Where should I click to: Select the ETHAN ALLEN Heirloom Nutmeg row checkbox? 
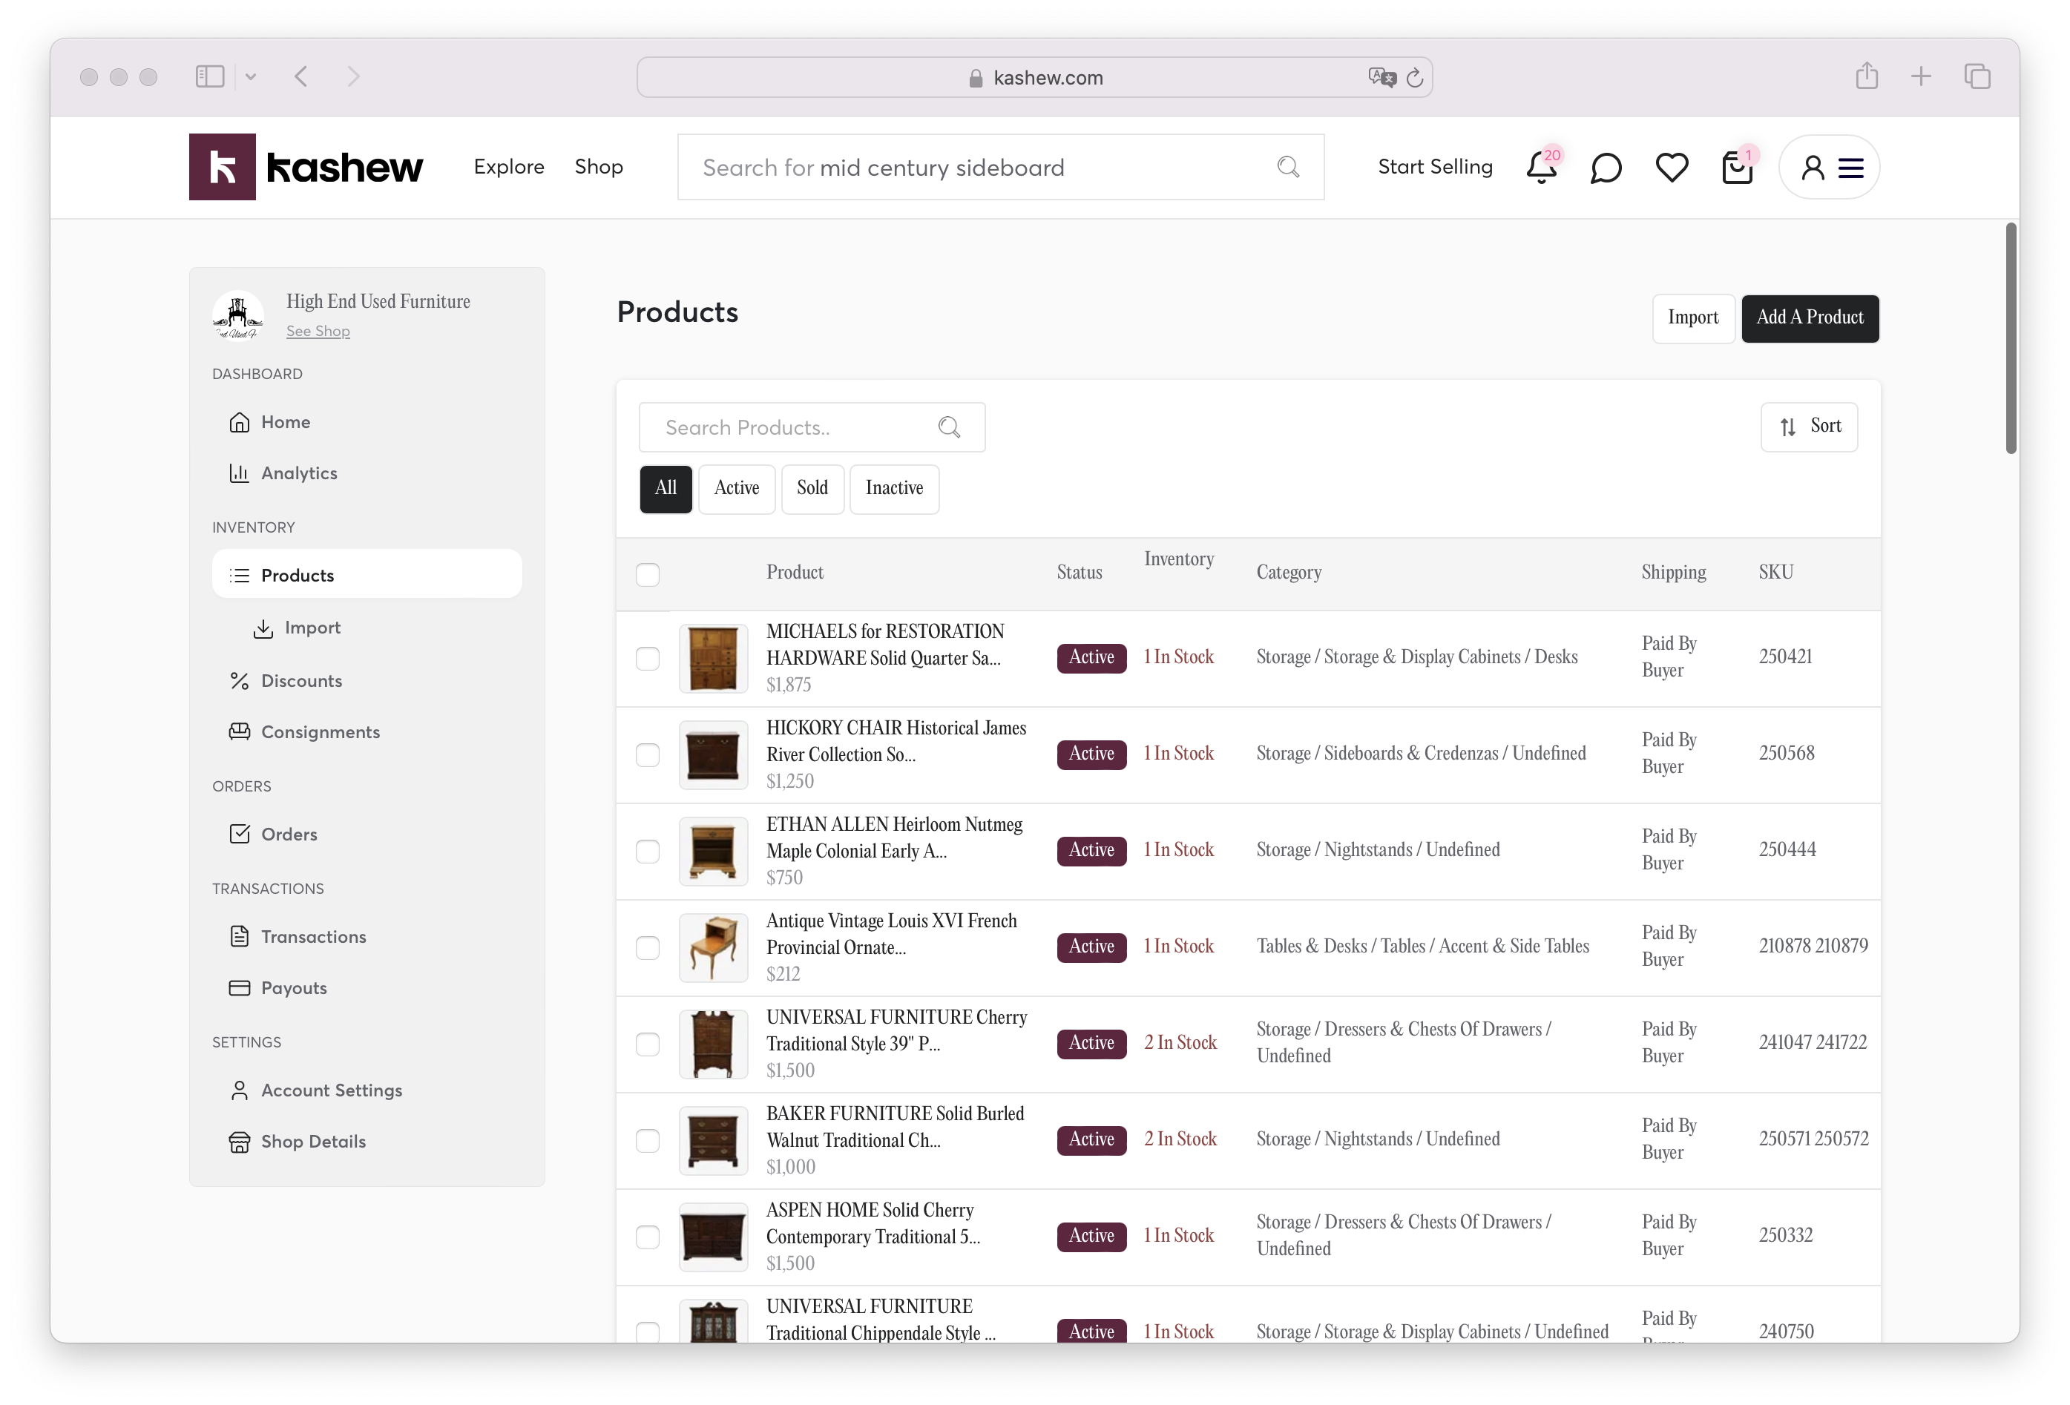[648, 851]
